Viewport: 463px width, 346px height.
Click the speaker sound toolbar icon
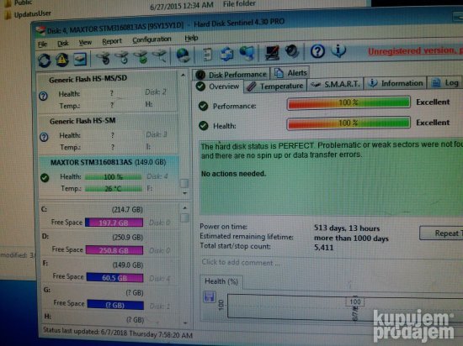[x=292, y=52]
